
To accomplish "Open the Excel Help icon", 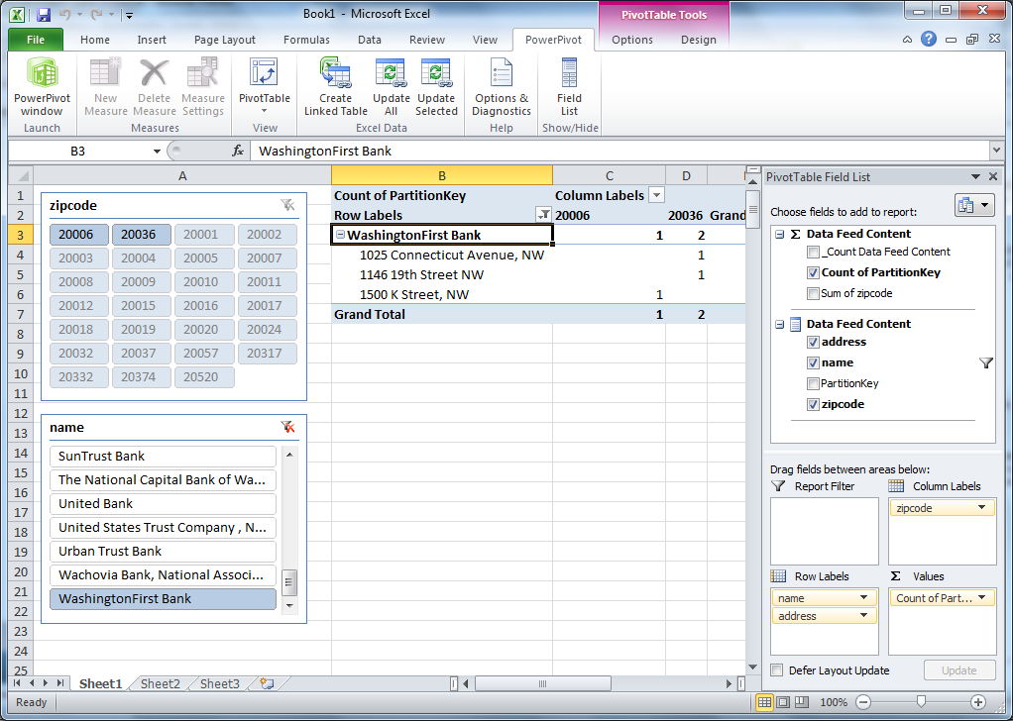I will [x=929, y=39].
